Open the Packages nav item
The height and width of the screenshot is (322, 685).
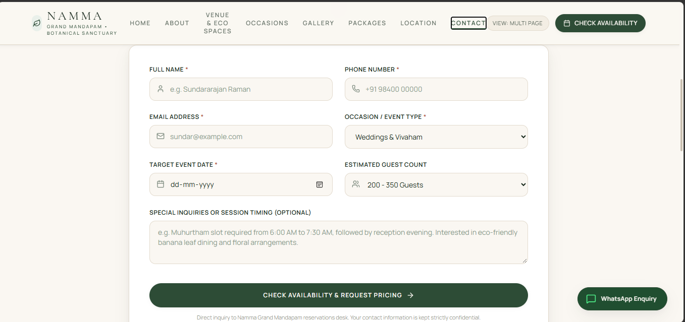(x=367, y=23)
